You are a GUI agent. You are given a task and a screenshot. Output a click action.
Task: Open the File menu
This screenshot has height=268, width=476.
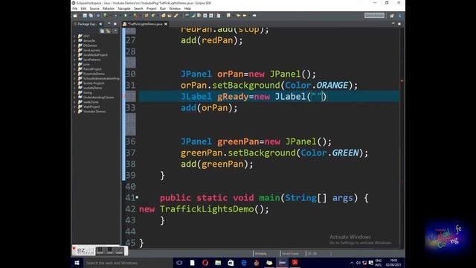tap(74, 8)
